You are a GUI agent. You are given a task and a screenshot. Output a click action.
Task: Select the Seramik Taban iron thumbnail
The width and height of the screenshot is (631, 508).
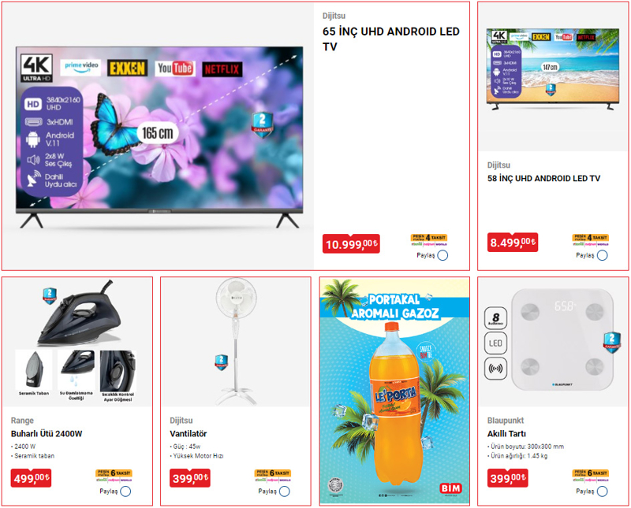[34, 373]
